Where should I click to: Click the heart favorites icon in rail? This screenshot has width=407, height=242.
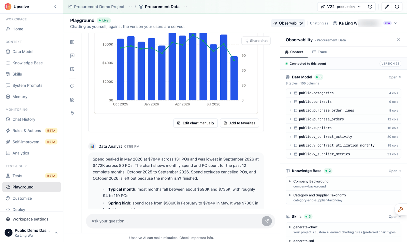pos(72,86)
